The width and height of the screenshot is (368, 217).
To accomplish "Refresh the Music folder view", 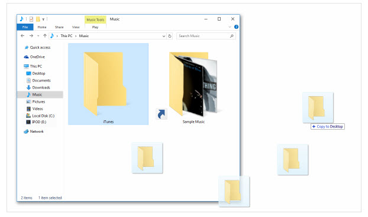I will (170, 36).
